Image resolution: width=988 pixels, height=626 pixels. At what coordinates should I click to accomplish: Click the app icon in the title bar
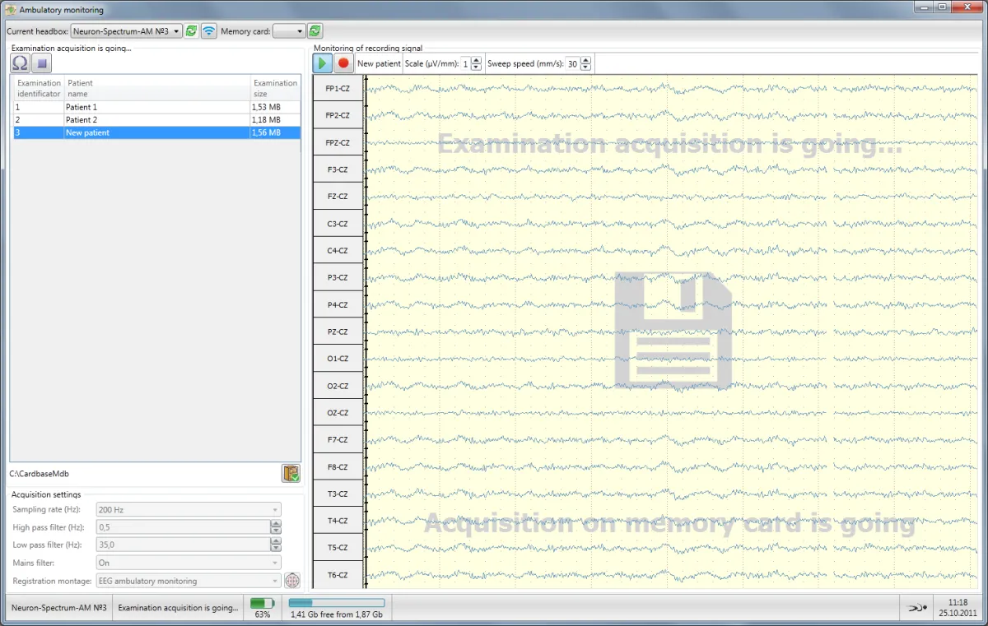[11, 9]
